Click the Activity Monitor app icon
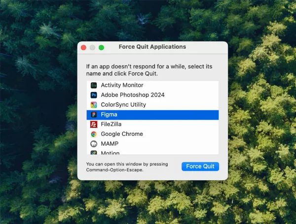Screen dimensions: 296x224 click(94, 85)
